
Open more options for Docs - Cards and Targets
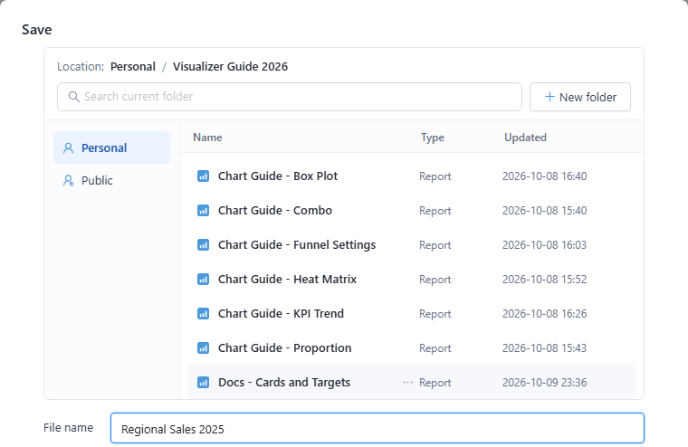coord(407,383)
